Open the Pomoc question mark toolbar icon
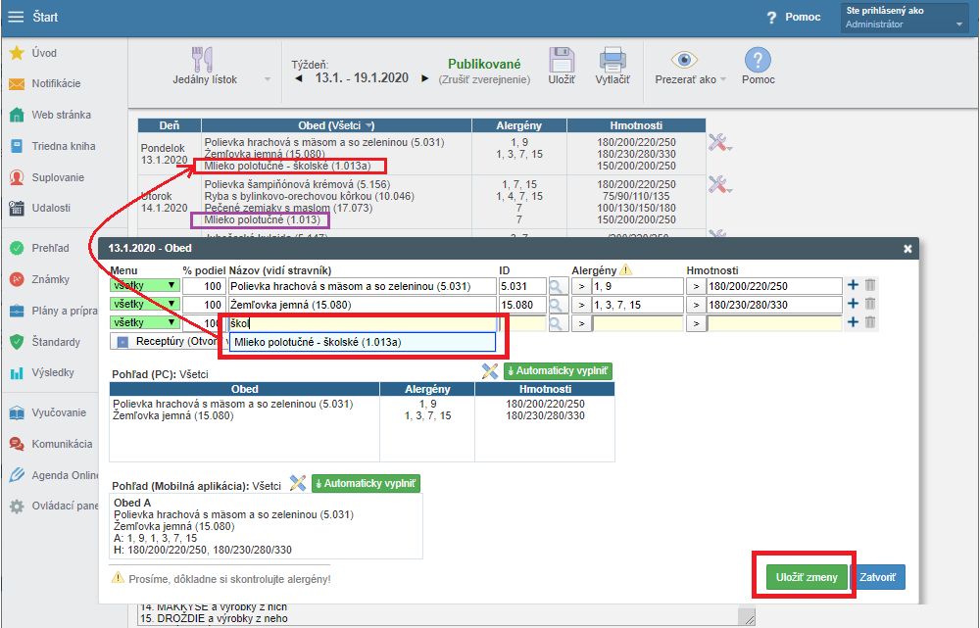 pos(758,61)
